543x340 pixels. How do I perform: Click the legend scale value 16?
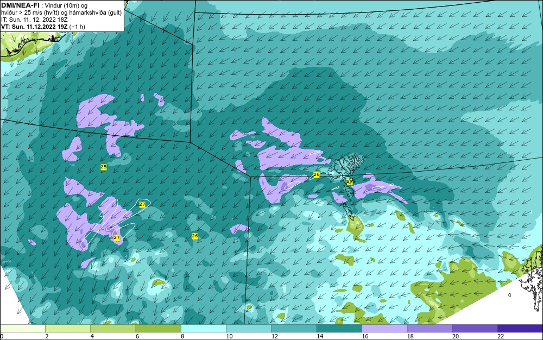pos(365,336)
